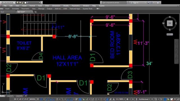Toggle the grid display icon in status bar

(x=38, y=99)
